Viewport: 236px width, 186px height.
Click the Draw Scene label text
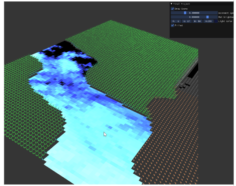coord(181,9)
